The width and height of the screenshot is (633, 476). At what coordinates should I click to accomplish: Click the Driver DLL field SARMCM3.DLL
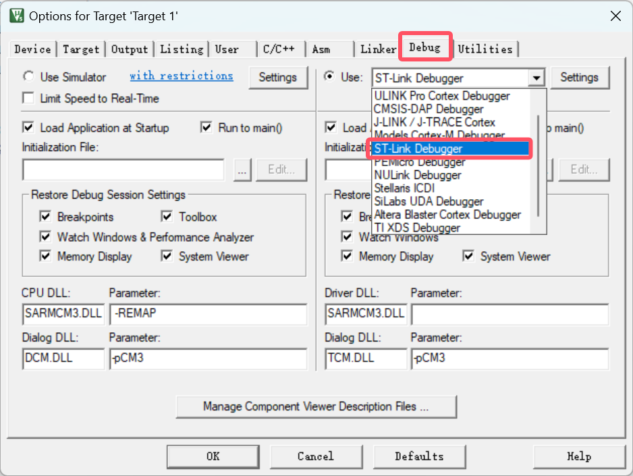click(366, 314)
